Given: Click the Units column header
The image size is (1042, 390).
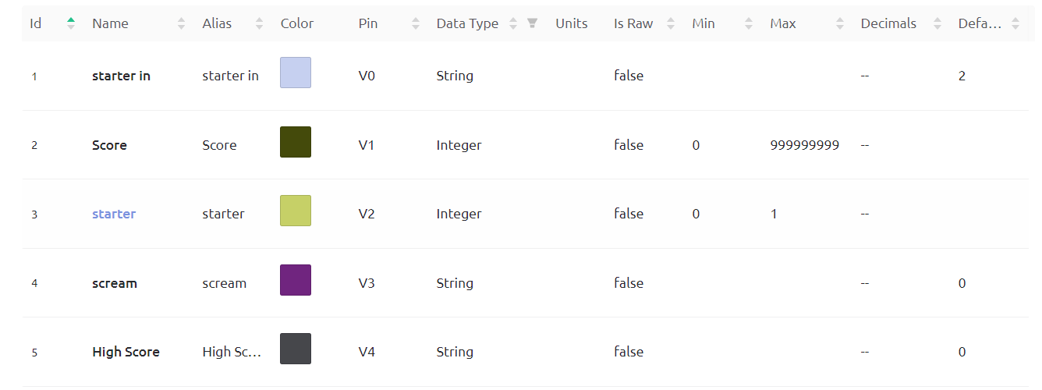Looking at the screenshot, I should 571,23.
